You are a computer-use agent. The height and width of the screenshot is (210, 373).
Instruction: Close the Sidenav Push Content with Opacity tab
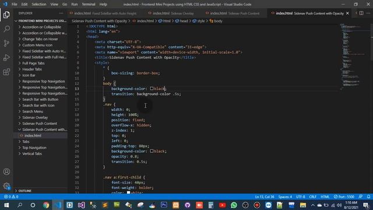(347, 13)
